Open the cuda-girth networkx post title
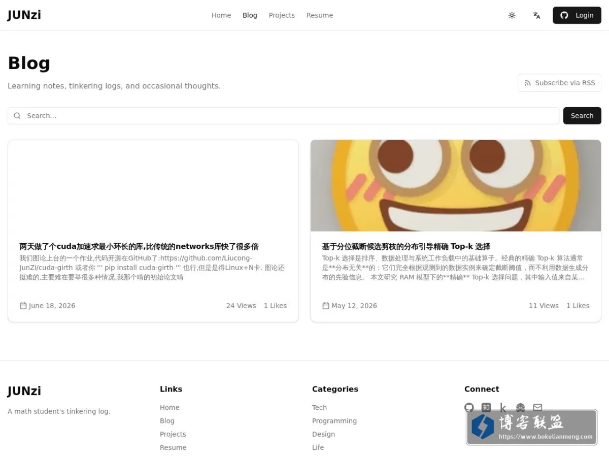The width and height of the screenshot is (609, 457). click(x=139, y=246)
